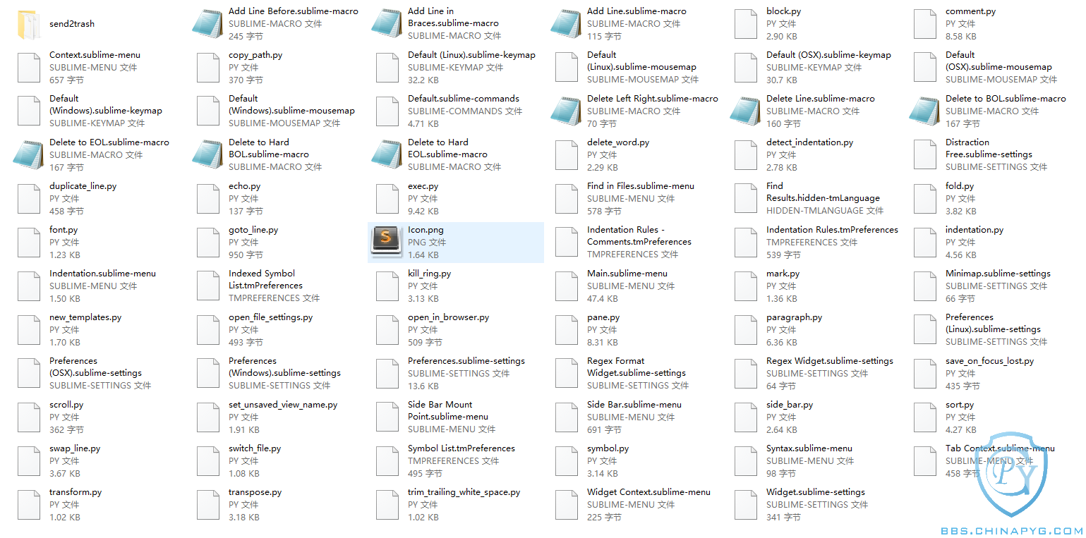Click the transform.py file icon

(29, 505)
